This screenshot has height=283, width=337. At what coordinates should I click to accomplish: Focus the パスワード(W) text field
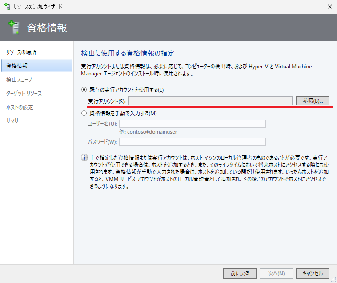(x=193, y=142)
